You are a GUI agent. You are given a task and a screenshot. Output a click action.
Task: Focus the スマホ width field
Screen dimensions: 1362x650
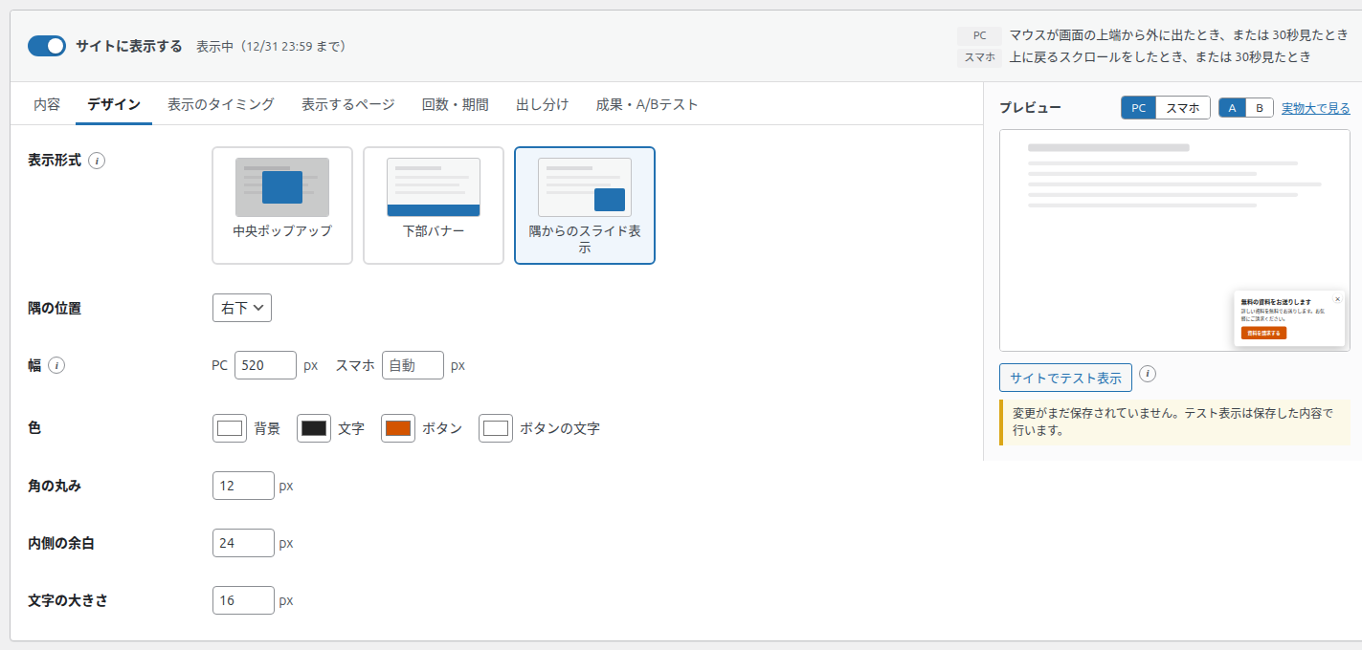pos(413,365)
